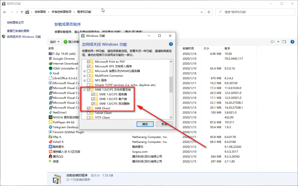
Task: Check the TFTP Client box
Action: click(x=88, y=118)
